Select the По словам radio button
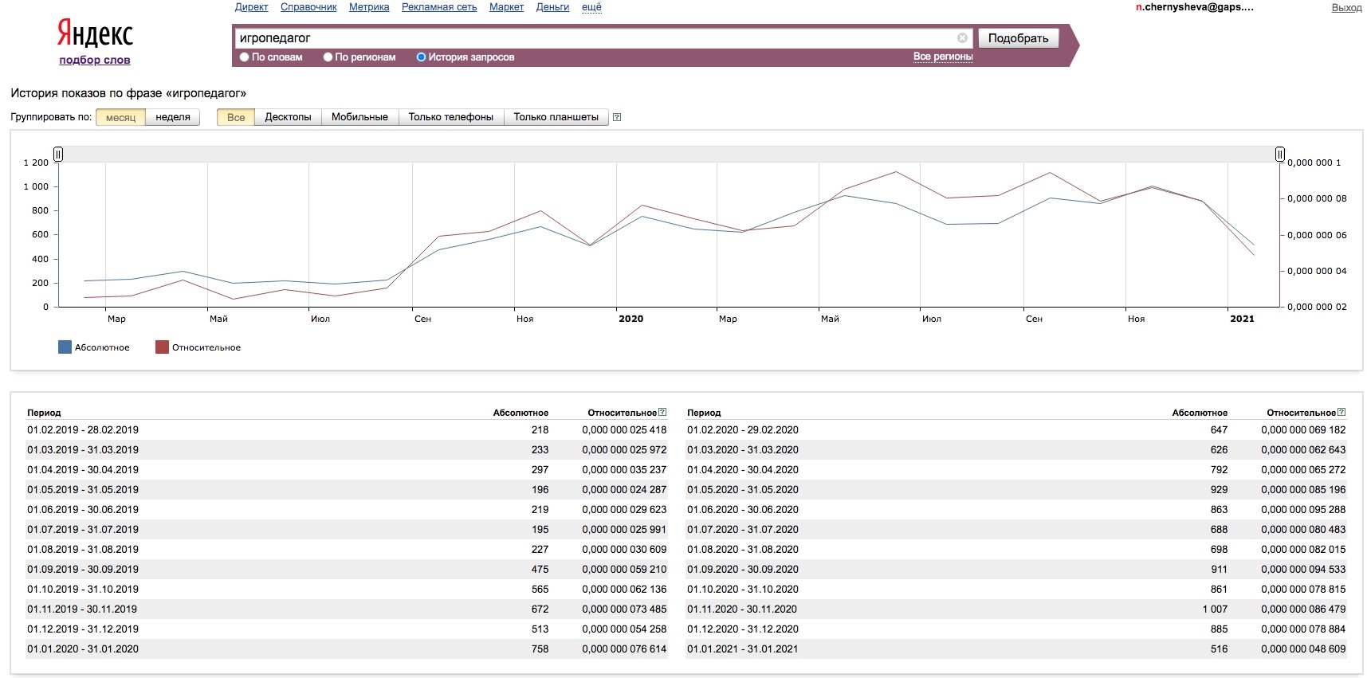 point(245,57)
